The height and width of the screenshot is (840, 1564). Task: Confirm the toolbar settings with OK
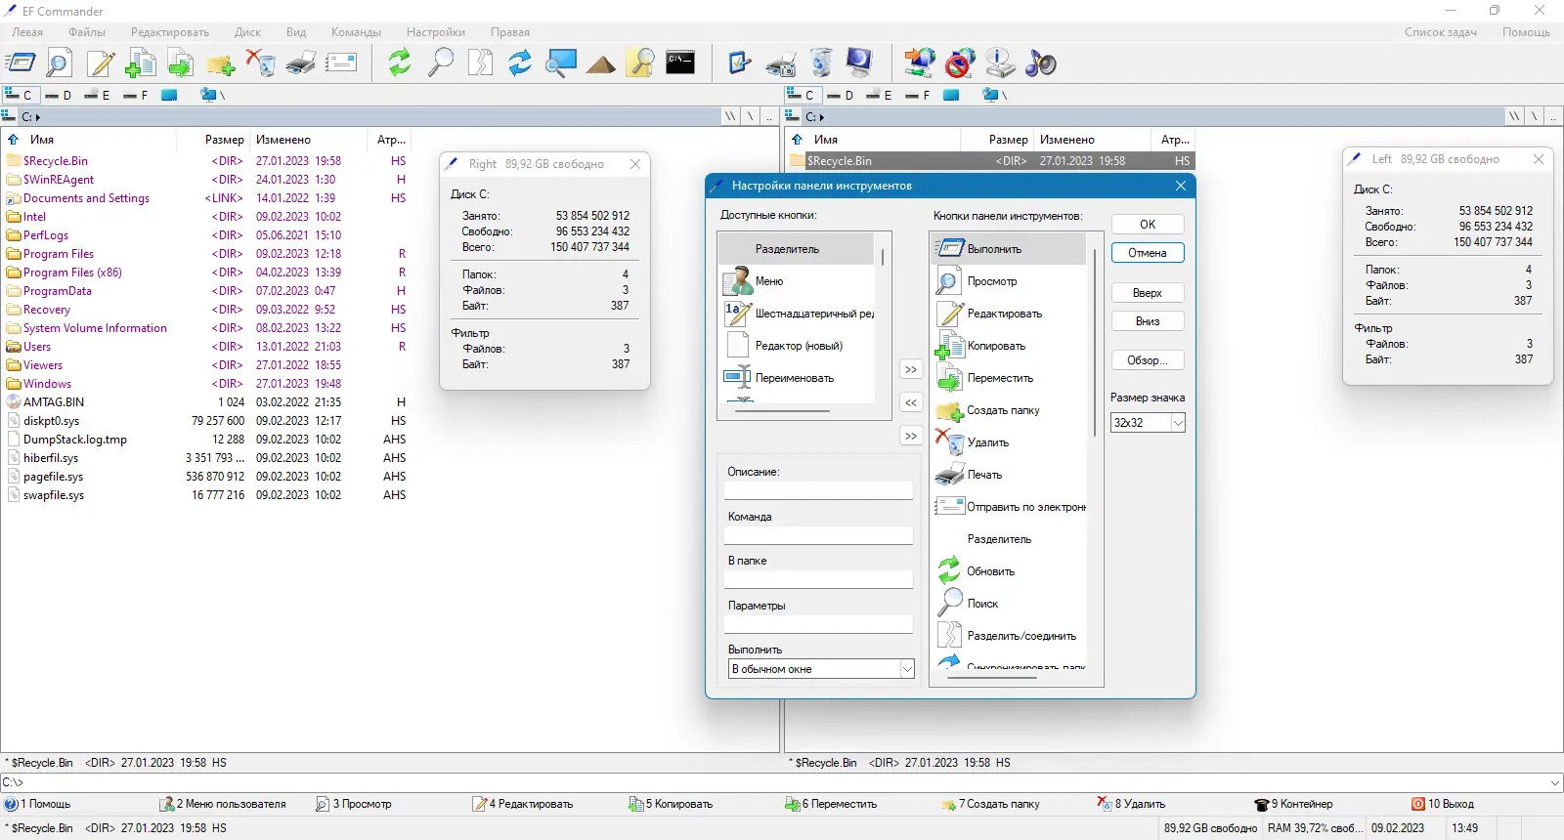coord(1148,225)
